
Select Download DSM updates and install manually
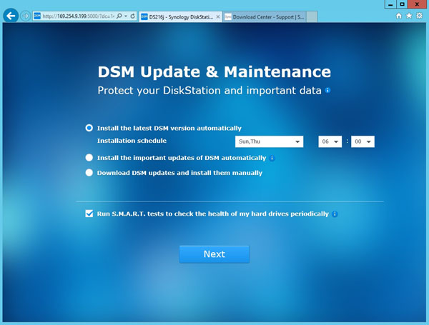click(x=89, y=173)
